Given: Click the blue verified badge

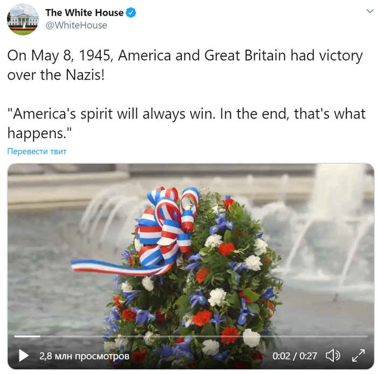Looking at the screenshot, I should (131, 13).
